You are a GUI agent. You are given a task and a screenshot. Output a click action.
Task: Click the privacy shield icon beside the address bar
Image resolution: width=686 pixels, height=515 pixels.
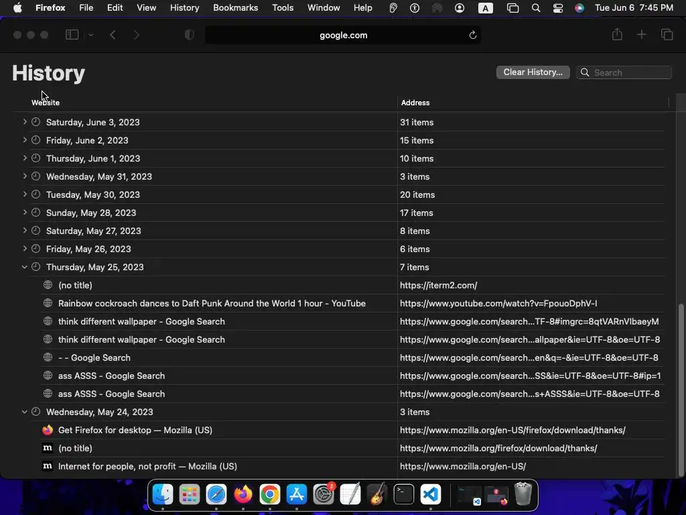[190, 35]
